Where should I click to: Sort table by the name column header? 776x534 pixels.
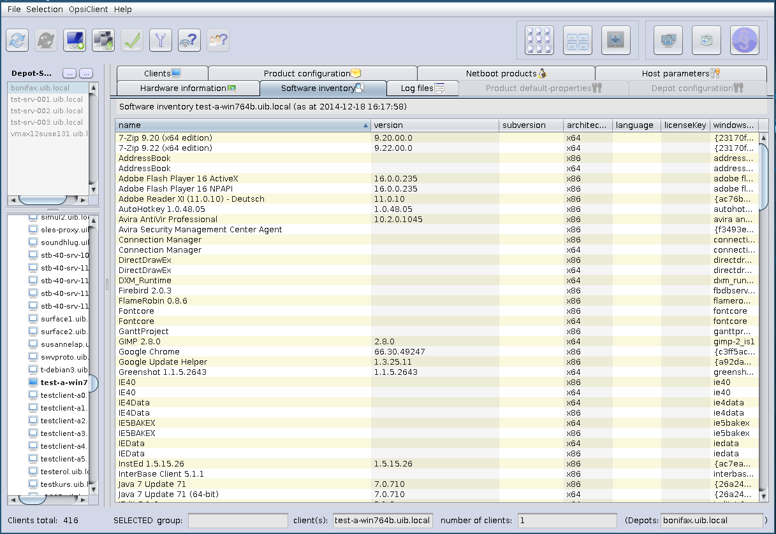click(x=243, y=125)
